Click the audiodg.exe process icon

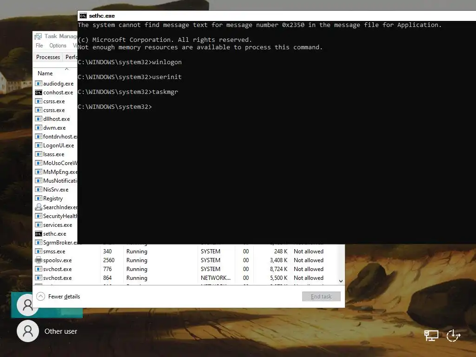39,84
